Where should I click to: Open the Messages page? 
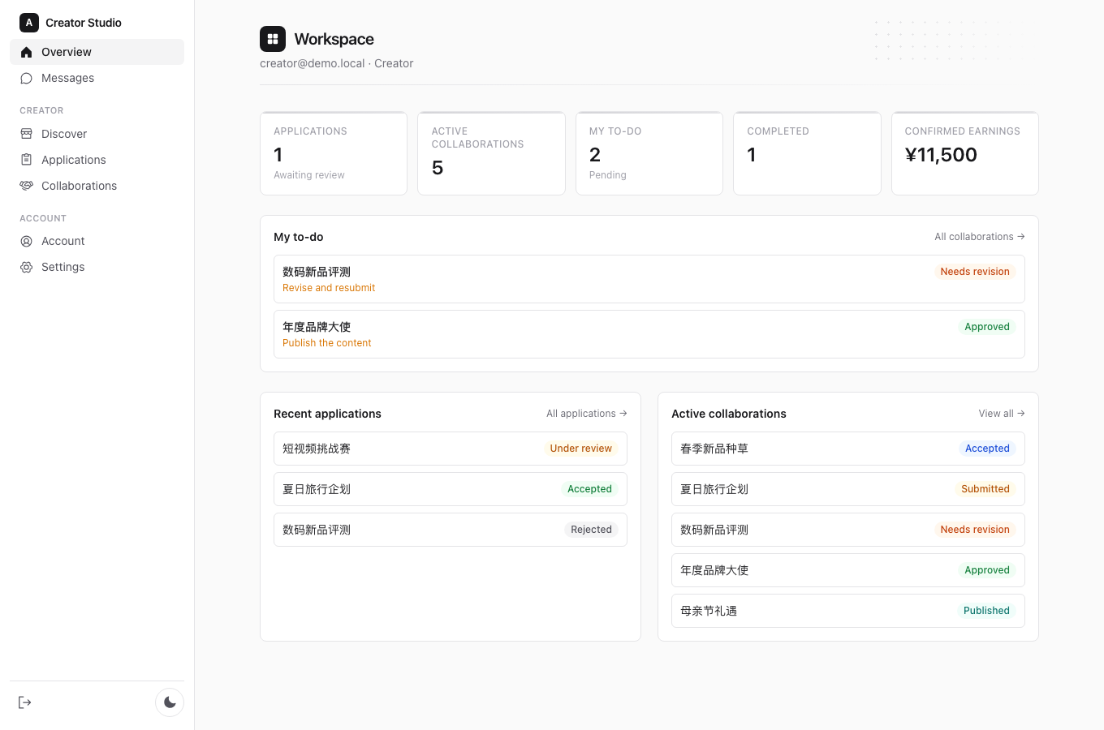(x=97, y=78)
